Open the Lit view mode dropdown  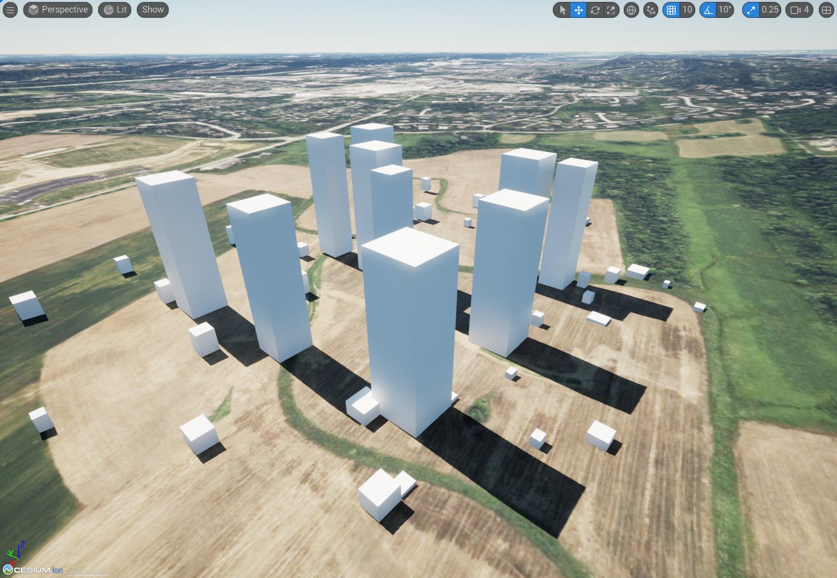[114, 10]
